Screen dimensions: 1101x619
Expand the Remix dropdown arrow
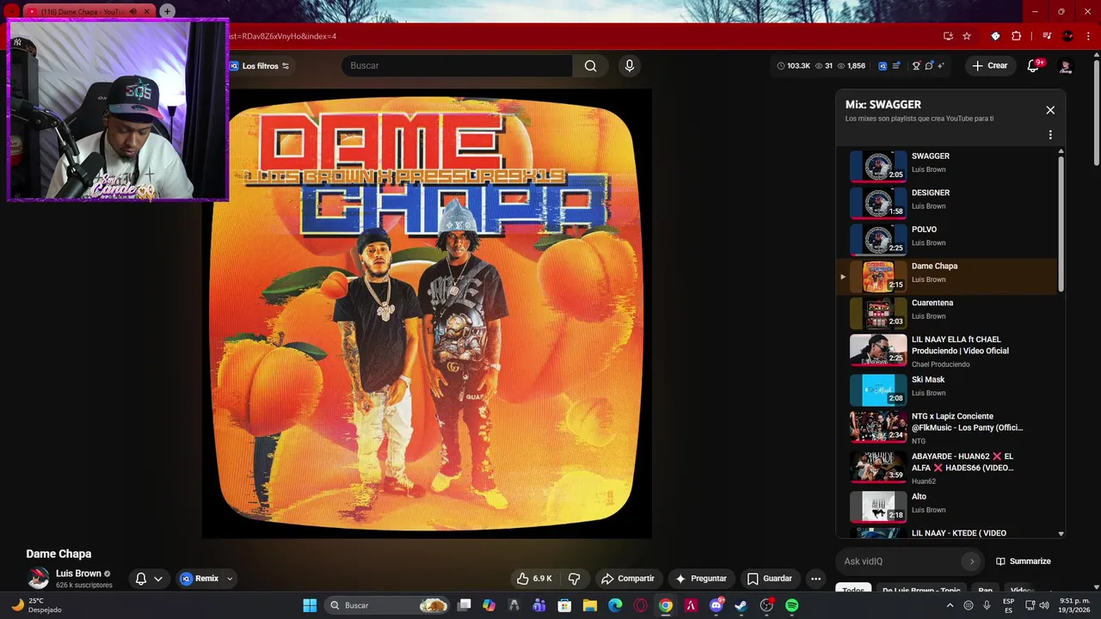[x=230, y=579]
